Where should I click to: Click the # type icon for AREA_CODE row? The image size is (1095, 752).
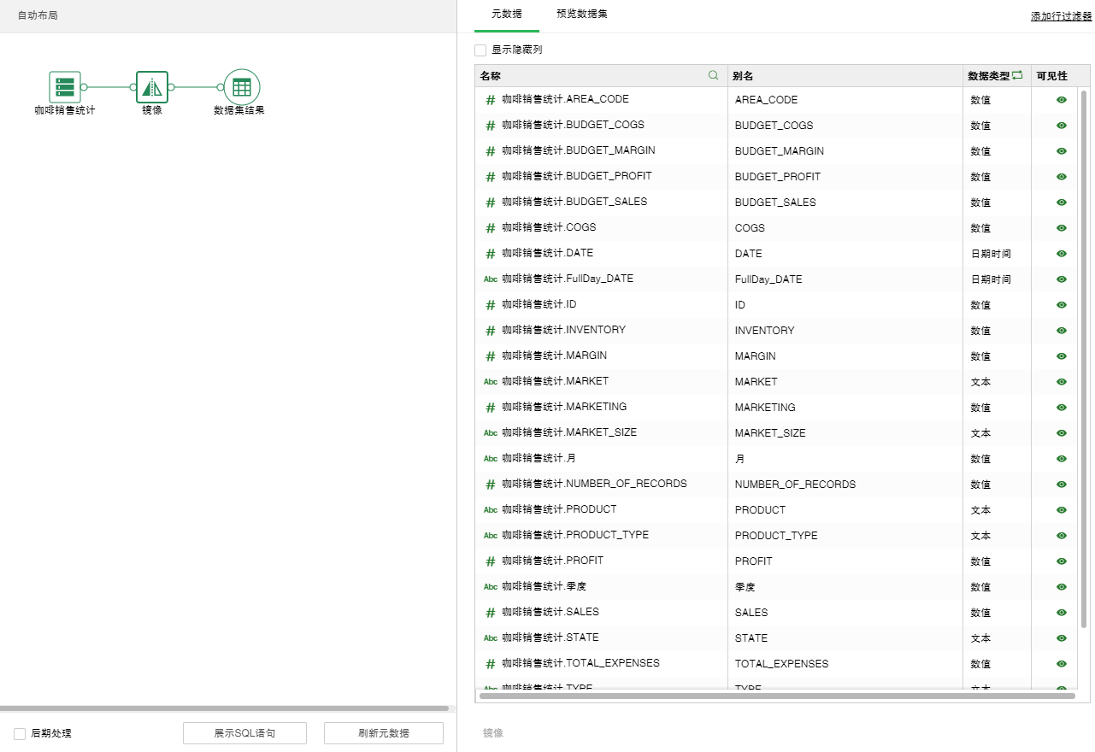491,100
